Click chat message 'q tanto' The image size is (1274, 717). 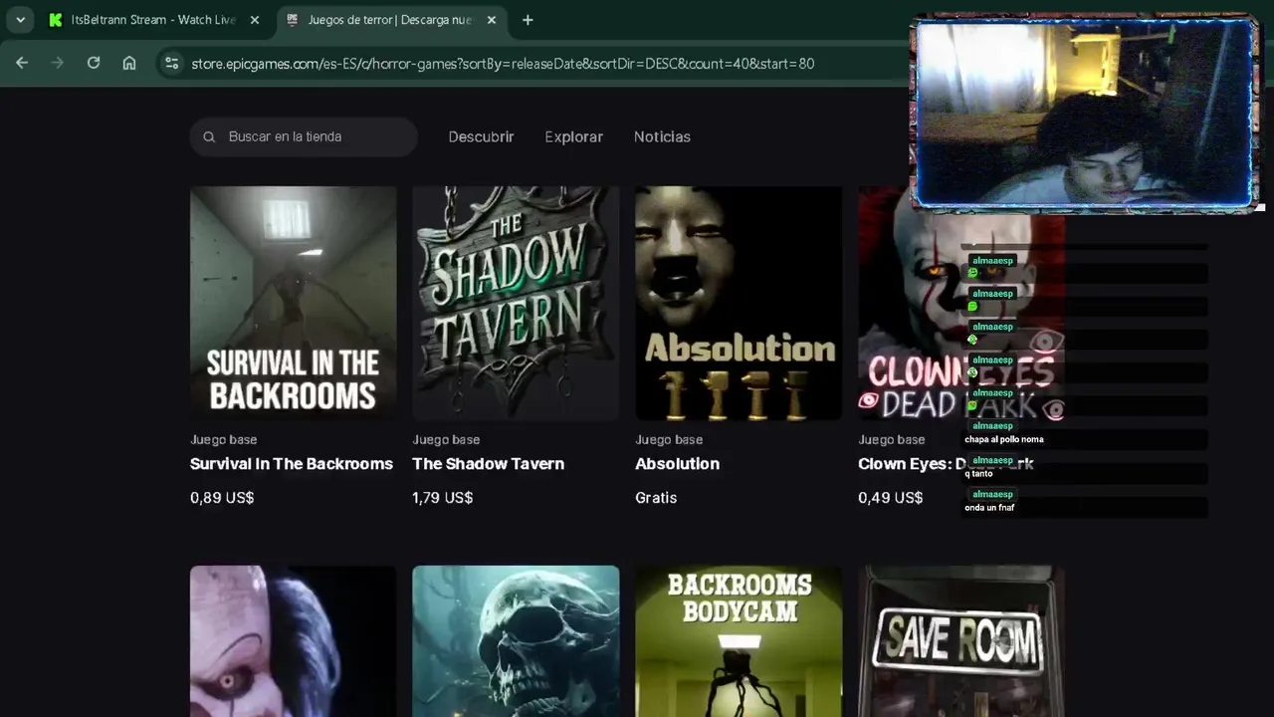pyautogui.click(x=978, y=474)
